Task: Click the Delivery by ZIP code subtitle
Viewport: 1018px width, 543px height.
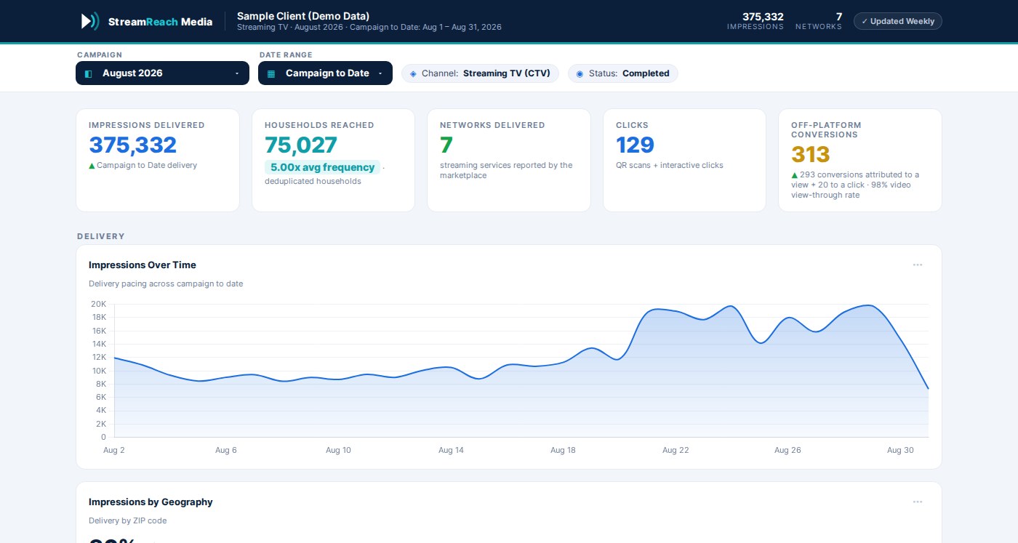Action: pos(127,520)
